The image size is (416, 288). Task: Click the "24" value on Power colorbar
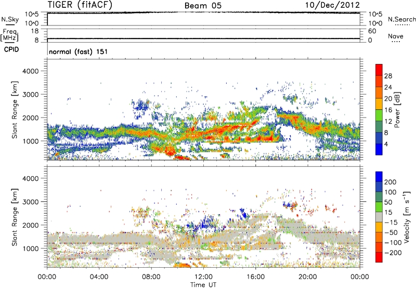click(x=388, y=87)
